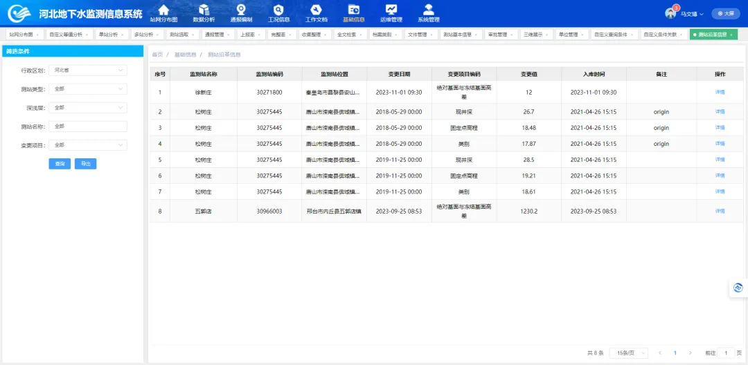The image size is (748, 365).
Task: Expand the 变更项目 dropdown
Action: [x=87, y=145]
